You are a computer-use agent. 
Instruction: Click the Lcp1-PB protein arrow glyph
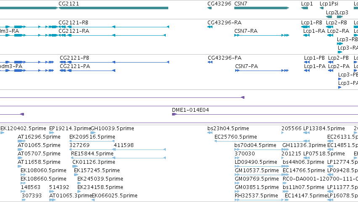(x=307, y=62)
